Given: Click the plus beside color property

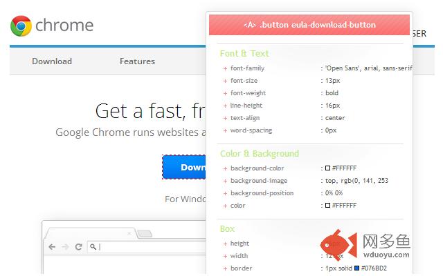Looking at the screenshot, I should click(225, 206).
